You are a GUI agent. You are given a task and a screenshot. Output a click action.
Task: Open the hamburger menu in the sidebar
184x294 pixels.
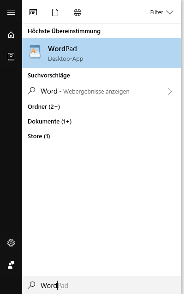[11, 12]
